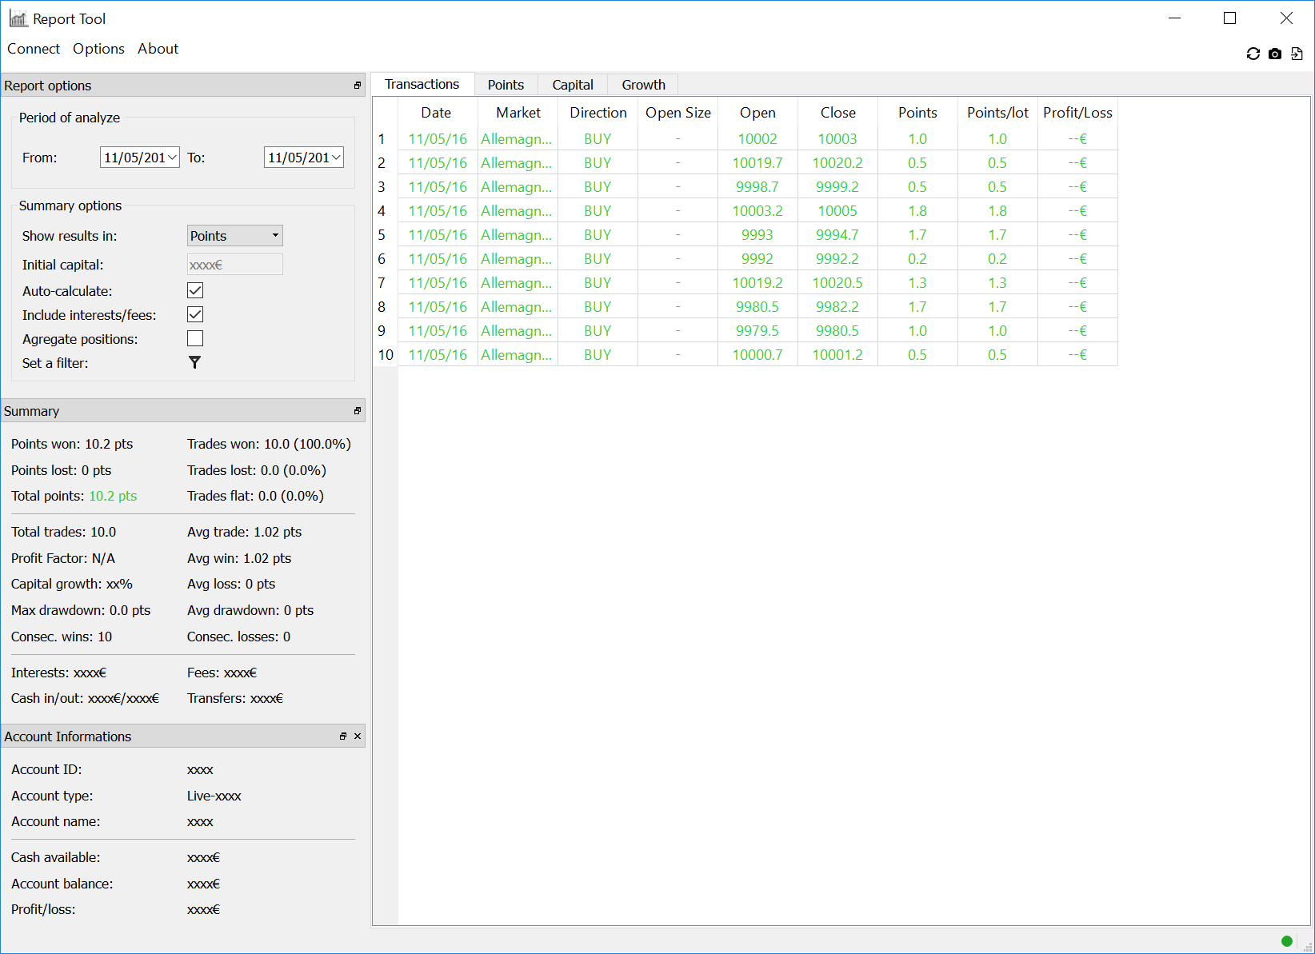Take a screenshot with the camera icon
This screenshot has height=954, width=1315.
click(1275, 54)
